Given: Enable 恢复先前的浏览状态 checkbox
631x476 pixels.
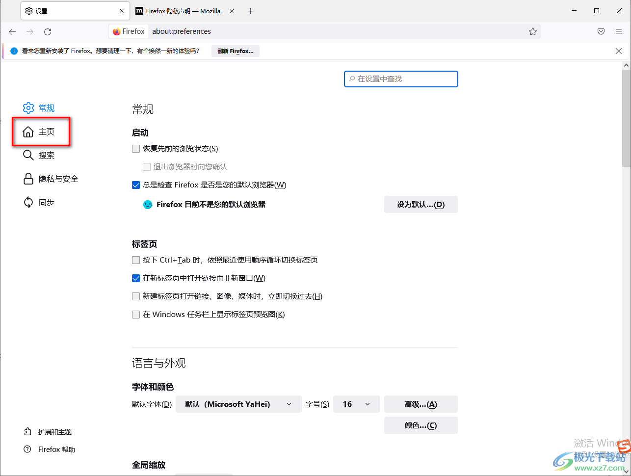Looking at the screenshot, I should coord(136,149).
